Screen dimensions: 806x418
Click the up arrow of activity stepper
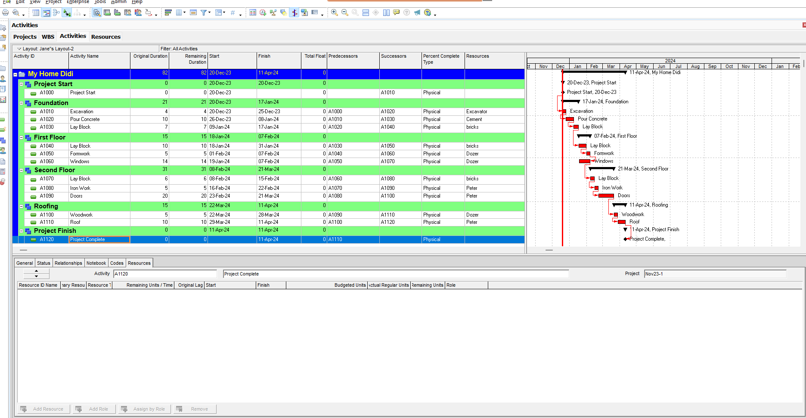pos(36,271)
